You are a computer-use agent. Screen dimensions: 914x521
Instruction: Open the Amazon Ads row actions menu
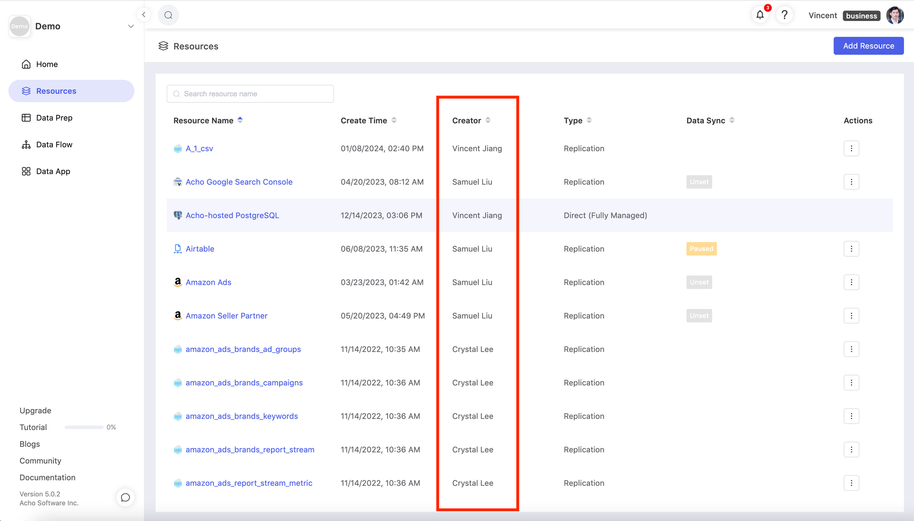point(851,282)
